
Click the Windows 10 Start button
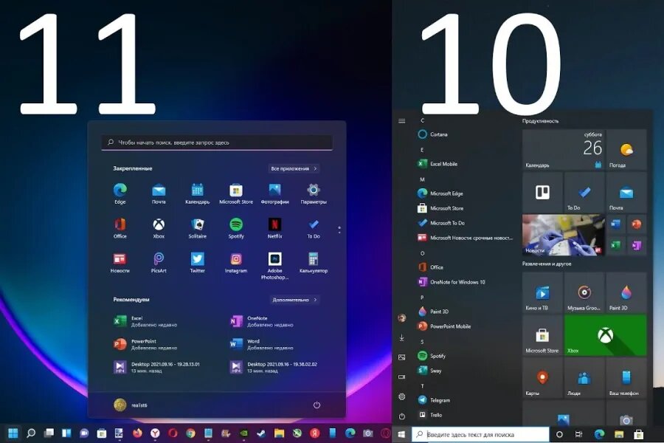point(401,434)
